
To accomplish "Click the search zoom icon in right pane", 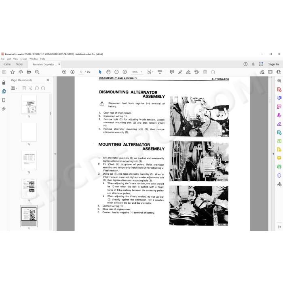I will (279, 81).
